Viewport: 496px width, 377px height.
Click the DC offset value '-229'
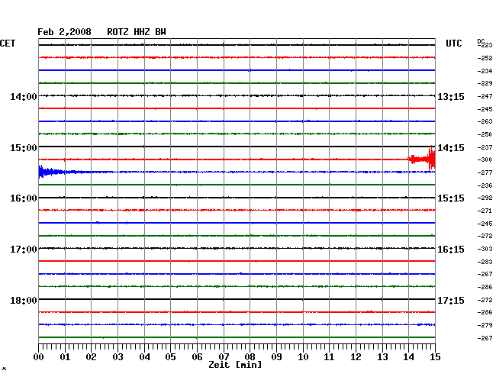point(485,83)
